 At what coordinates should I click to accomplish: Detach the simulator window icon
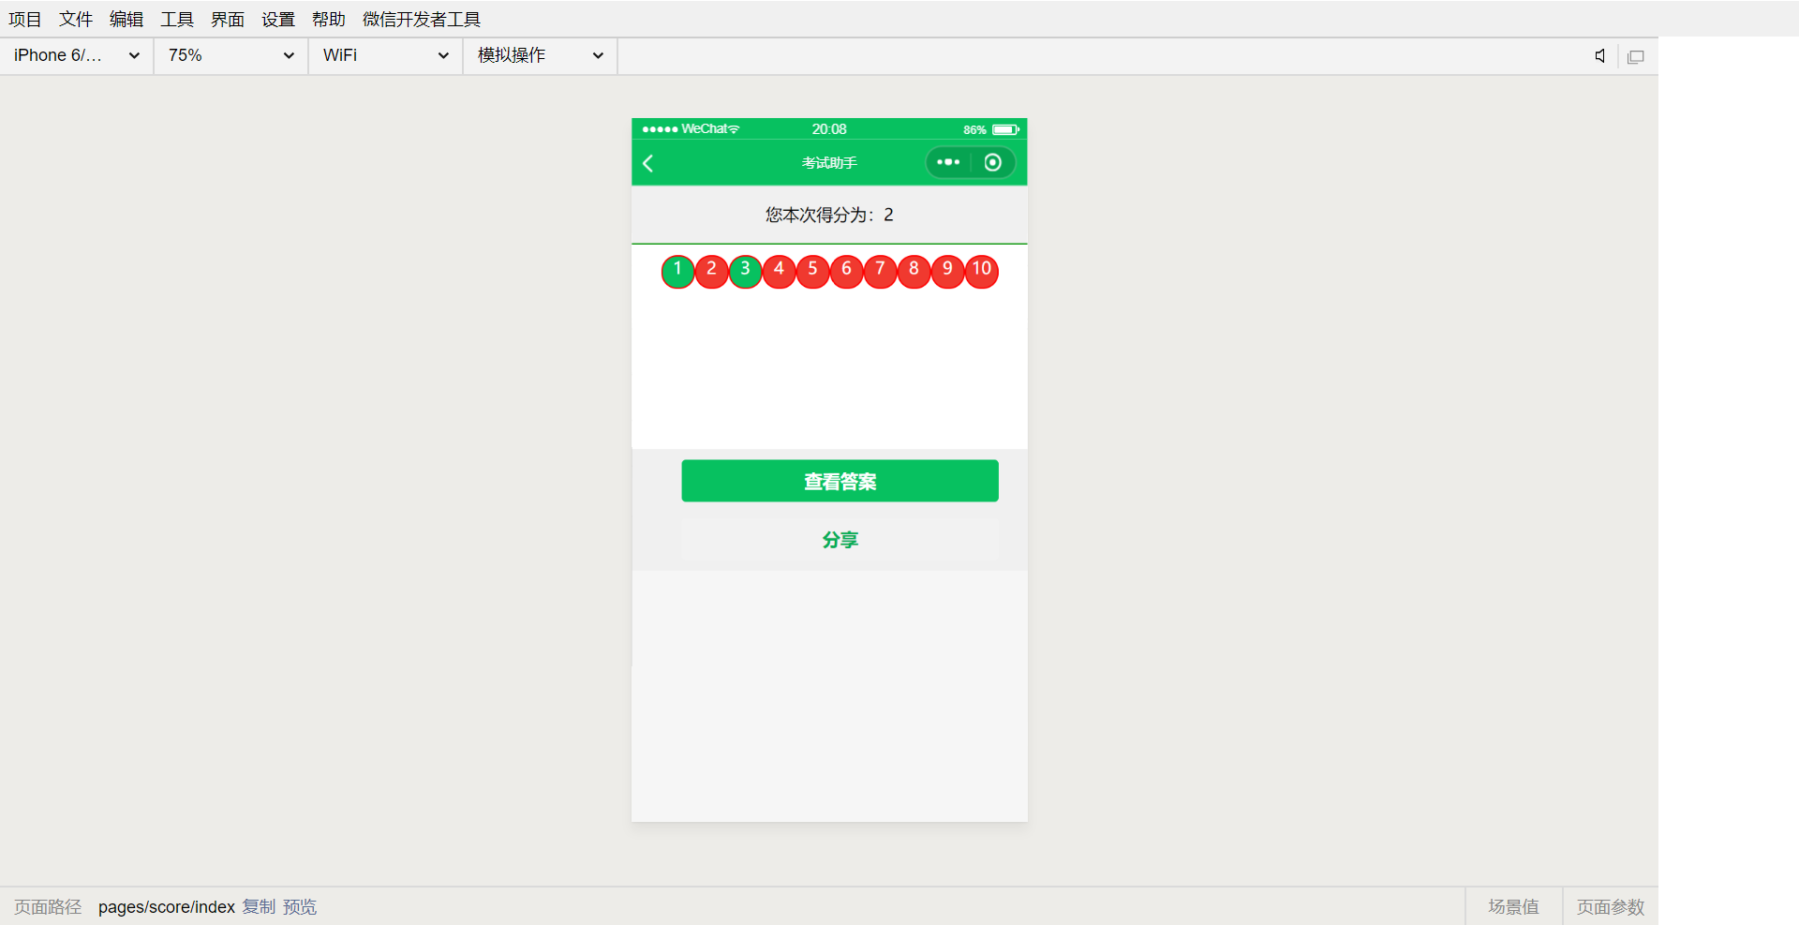tap(1636, 57)
